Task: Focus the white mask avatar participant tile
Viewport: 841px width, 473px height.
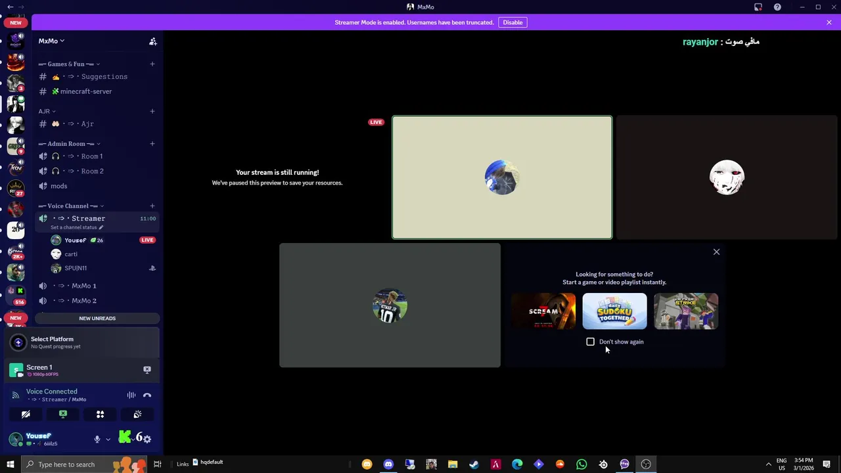Action: (727, 177)
